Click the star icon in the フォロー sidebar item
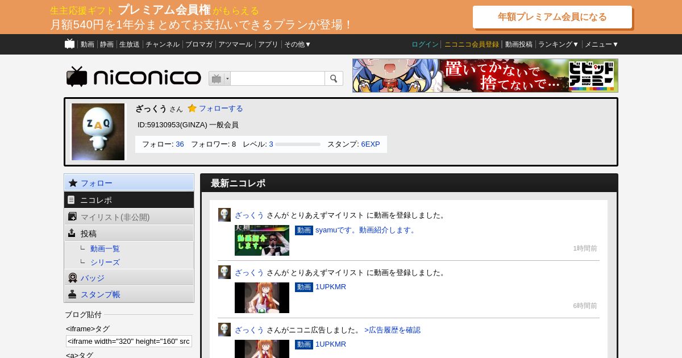The height and width of the screenshot is (358, 682). tap(73, 183)
